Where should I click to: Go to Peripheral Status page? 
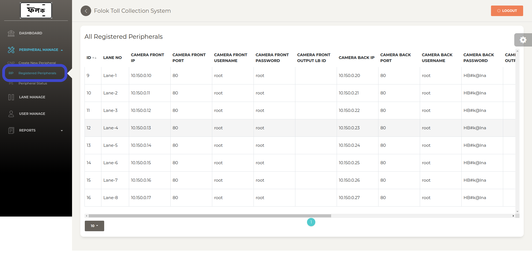pyautogui.click(x=33, y=83)
